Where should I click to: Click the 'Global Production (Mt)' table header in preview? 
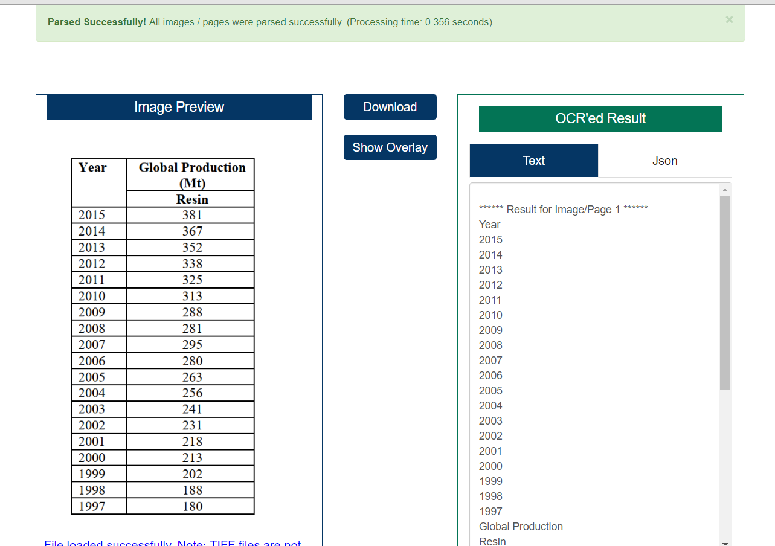coord(192,175)
